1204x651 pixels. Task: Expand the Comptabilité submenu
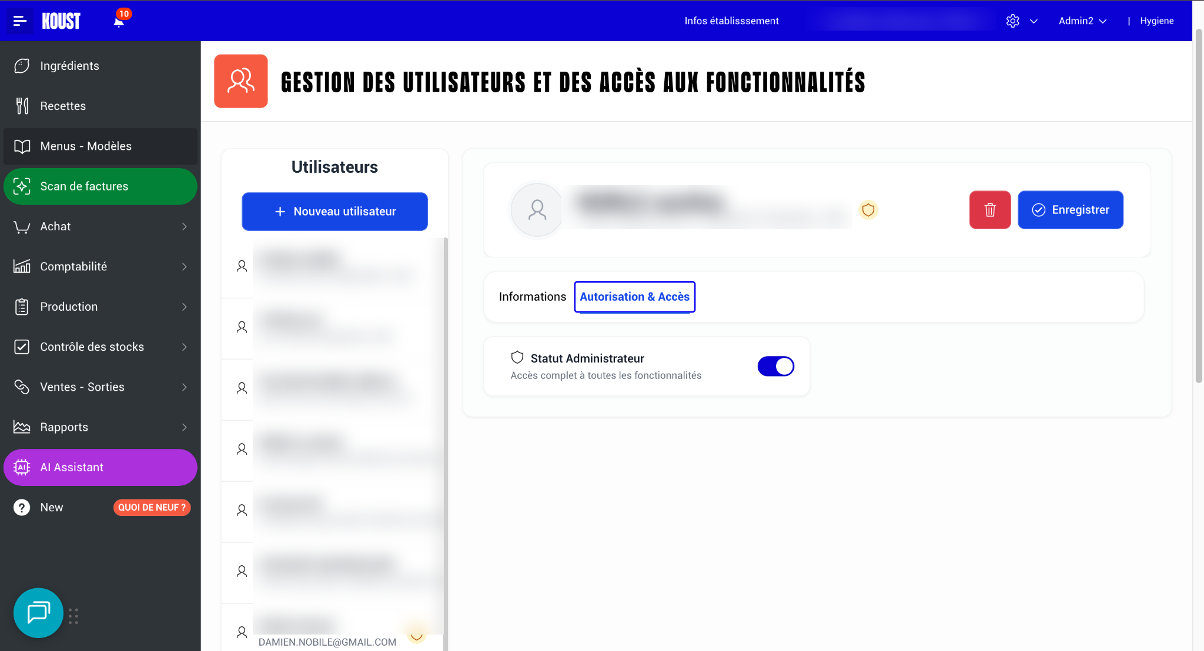click(101, 267)
